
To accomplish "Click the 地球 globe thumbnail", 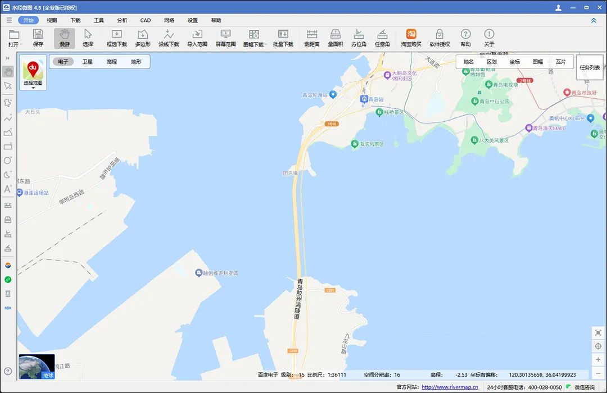I will (37, 366).
